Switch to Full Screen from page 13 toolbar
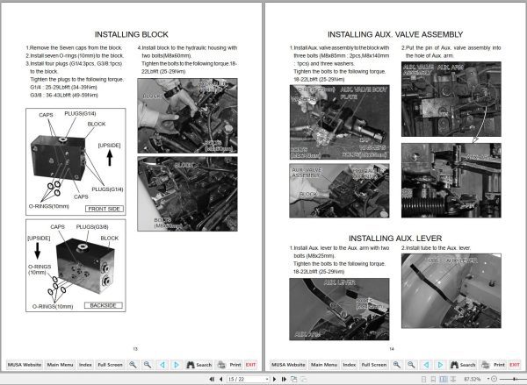 coord(110,365)
